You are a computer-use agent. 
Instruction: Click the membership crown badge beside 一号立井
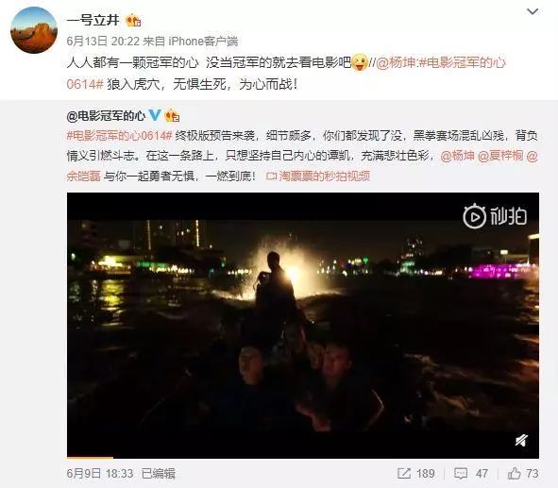133,20
